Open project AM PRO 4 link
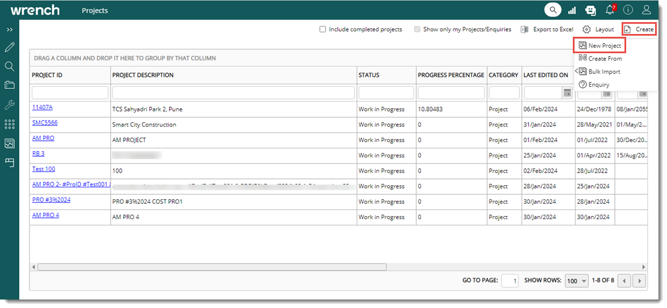667x308 pixels. click(x=45, y=215)
